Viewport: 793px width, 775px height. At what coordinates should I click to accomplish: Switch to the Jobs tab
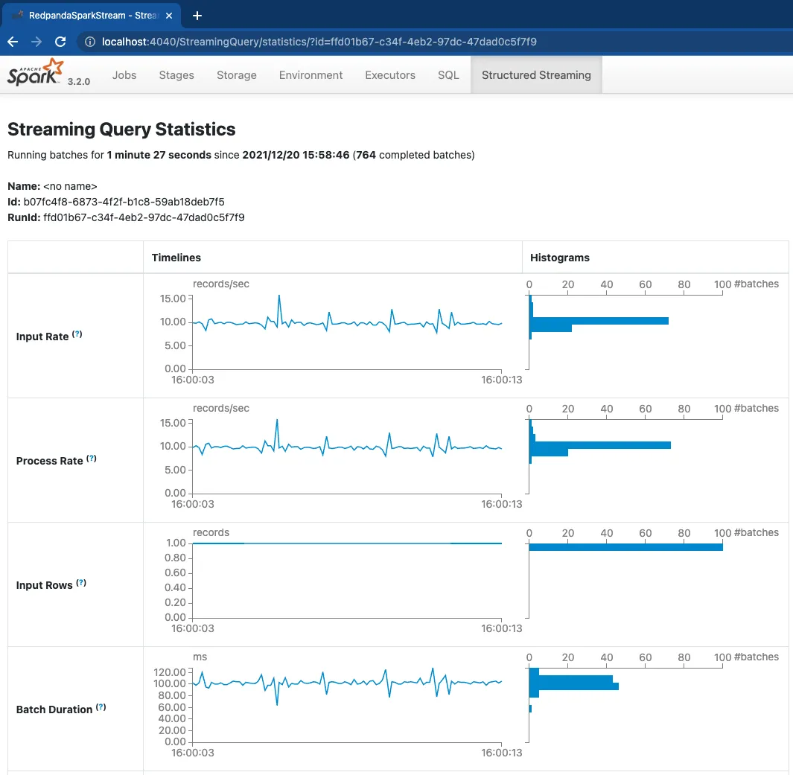click(x=124, y=74)
